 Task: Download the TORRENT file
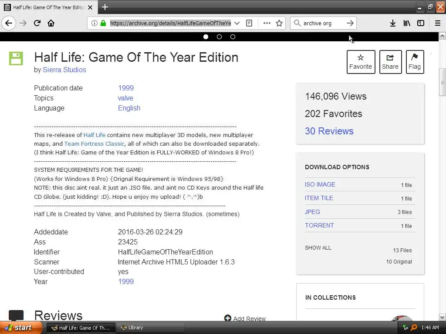[x=319, y=226]
